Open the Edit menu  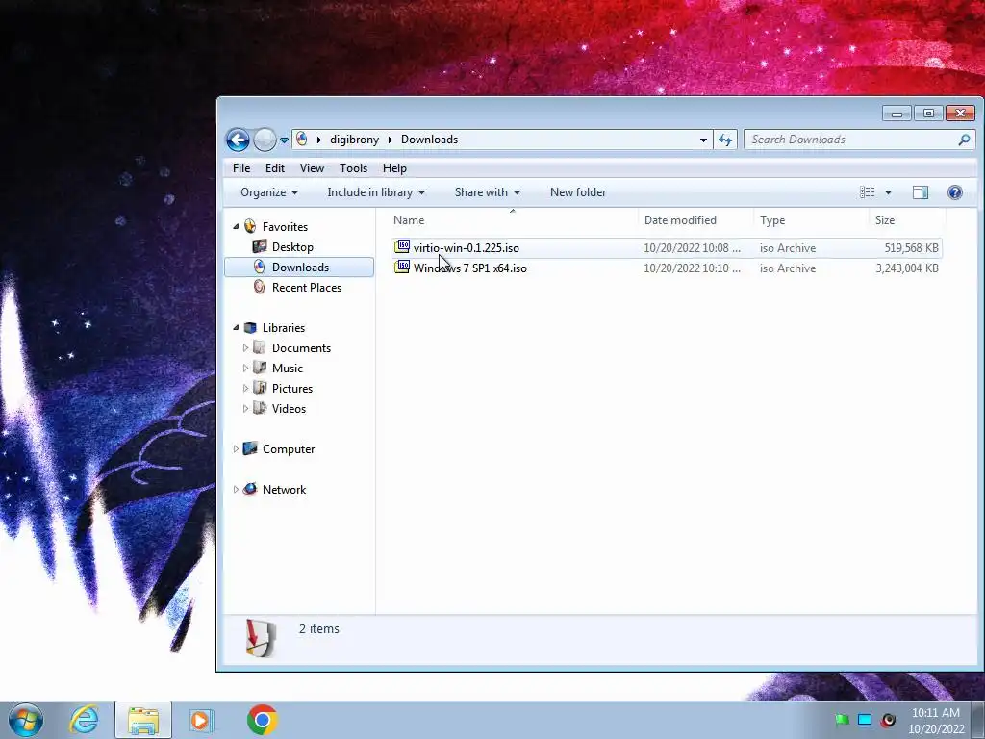click(274, 168)
